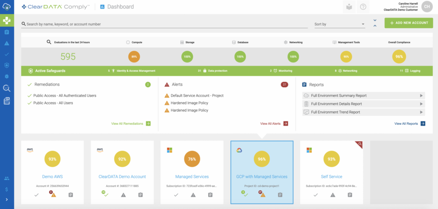Click the Database 100% circle
This screenshot has height=209, width=438.
pos(240,57)
